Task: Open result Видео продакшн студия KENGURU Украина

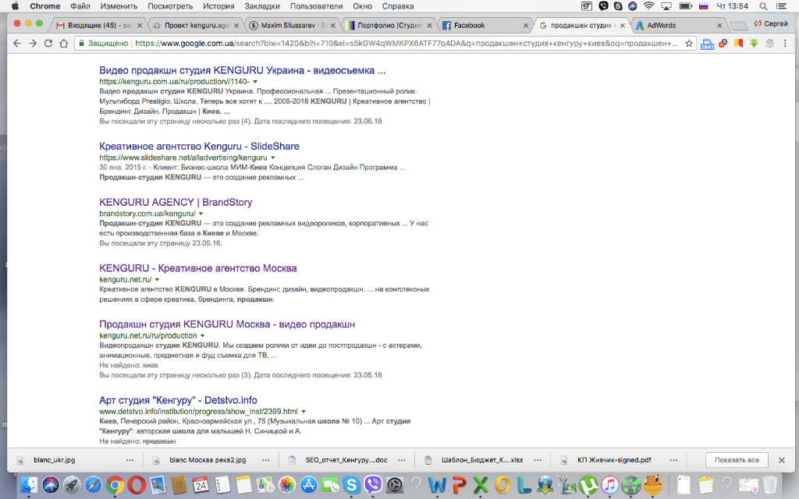Action: pos(242,70)
